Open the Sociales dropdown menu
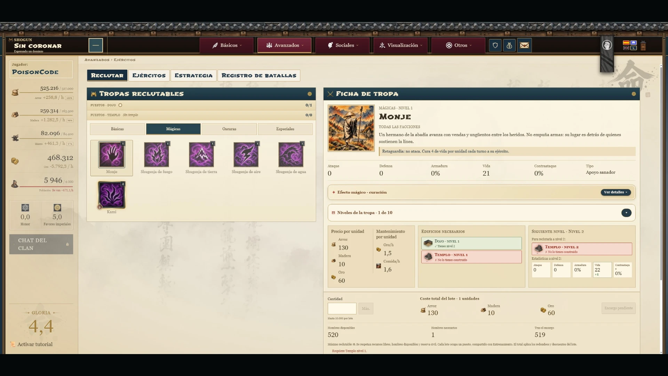The image size is (668, 376). pyautogui.click(x=342, y=45)
